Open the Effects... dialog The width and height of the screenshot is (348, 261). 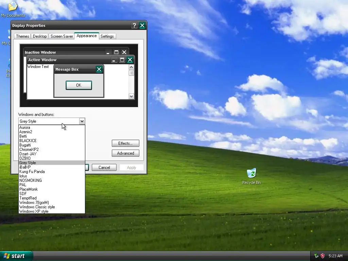[125, 143]
